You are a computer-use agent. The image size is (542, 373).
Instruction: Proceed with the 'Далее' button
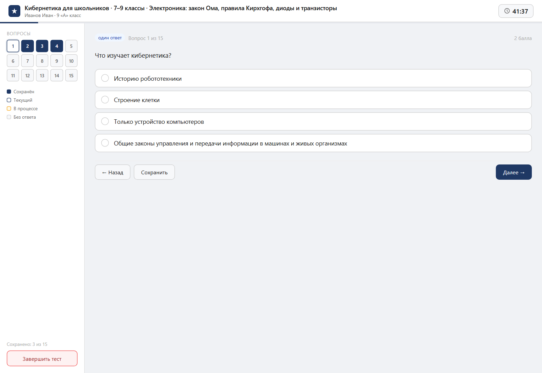(514, 172)
